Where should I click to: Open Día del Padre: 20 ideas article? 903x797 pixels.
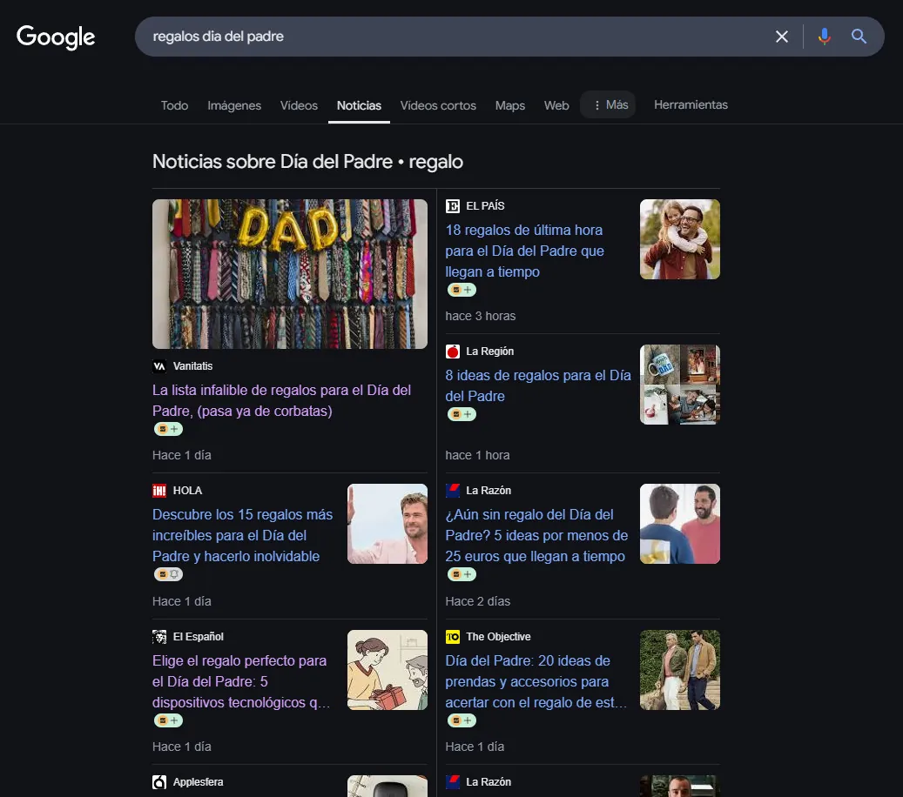(536, 681)
